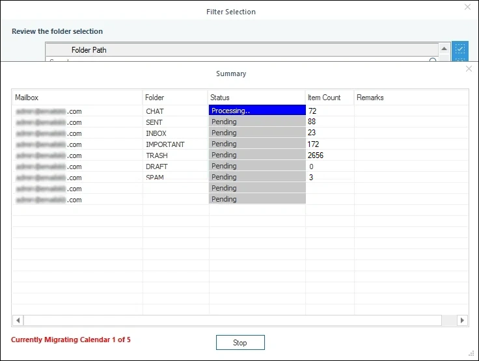
Task: Select the CHAT folder row
Action: (x=155, y=111)
